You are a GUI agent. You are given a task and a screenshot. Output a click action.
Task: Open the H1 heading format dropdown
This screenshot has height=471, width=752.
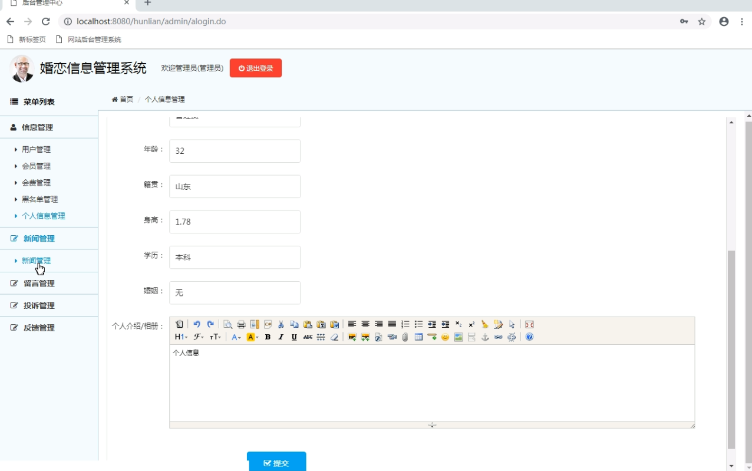point(181,337)
